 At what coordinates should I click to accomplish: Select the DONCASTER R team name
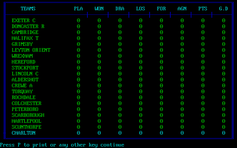pos(28,26)
